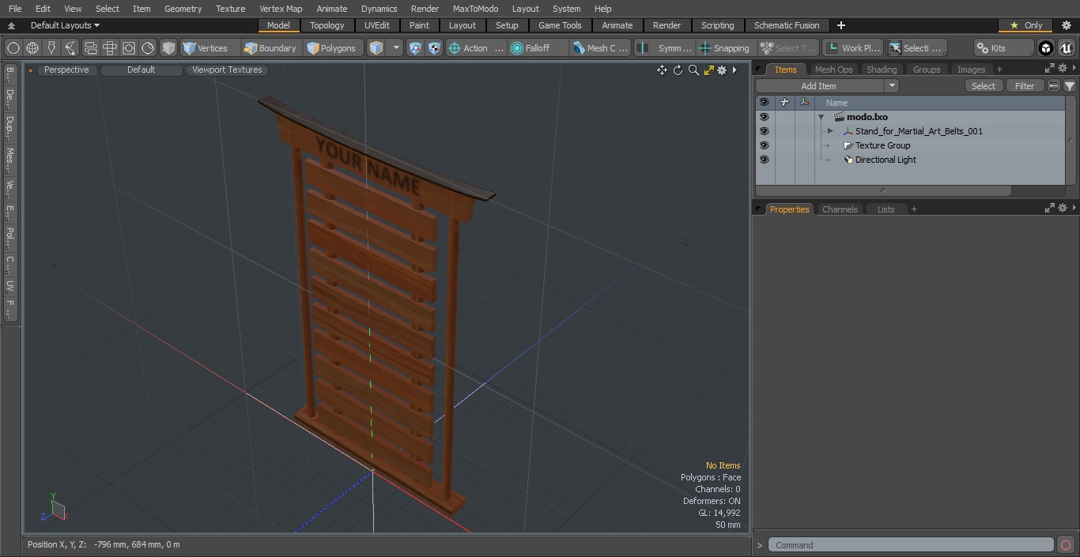Open the selection mode dropdown arrow

pyautogui.click(x=396, y=48)
